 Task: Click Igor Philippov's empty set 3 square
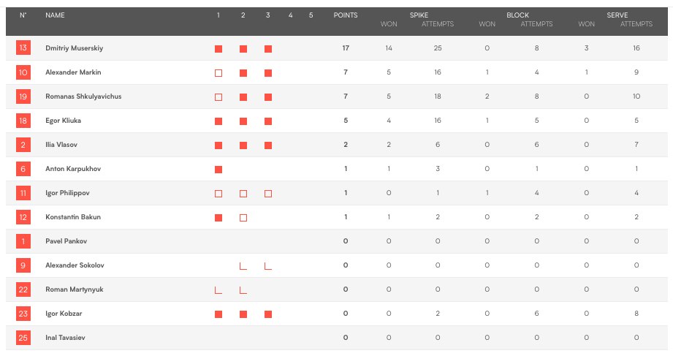pyautogui.click(x=268, y=194)
